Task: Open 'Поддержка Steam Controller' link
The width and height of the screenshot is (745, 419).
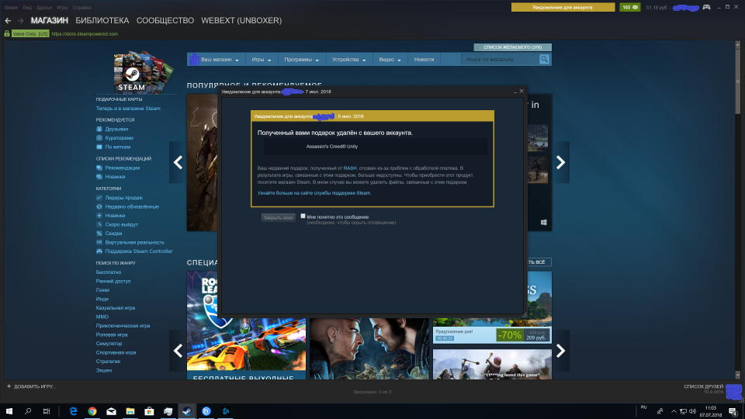Action: point(139,251)
